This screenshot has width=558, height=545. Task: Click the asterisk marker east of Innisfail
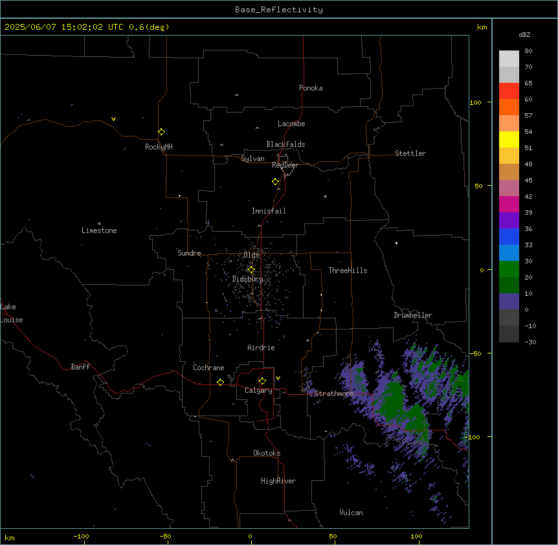point(325,196)
